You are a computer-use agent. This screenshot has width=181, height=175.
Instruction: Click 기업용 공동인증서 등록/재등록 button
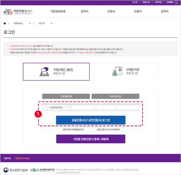click(x=91, y=139)
